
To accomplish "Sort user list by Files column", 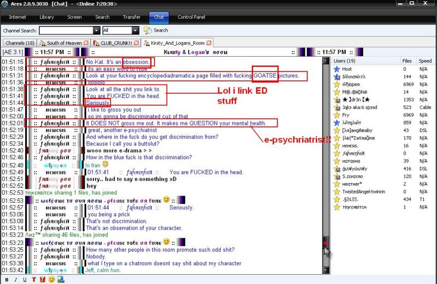I will (407, 61).
